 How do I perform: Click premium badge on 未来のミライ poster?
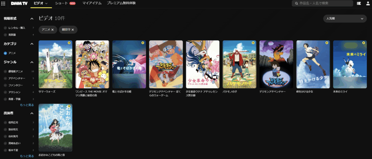(363, 43)
